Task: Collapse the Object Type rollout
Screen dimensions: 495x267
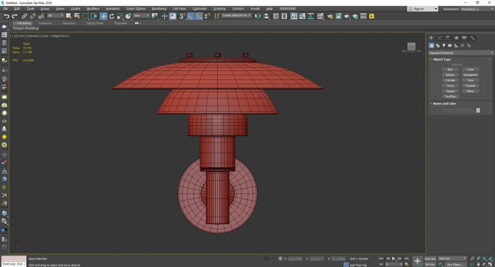Action: coord(442,59)
